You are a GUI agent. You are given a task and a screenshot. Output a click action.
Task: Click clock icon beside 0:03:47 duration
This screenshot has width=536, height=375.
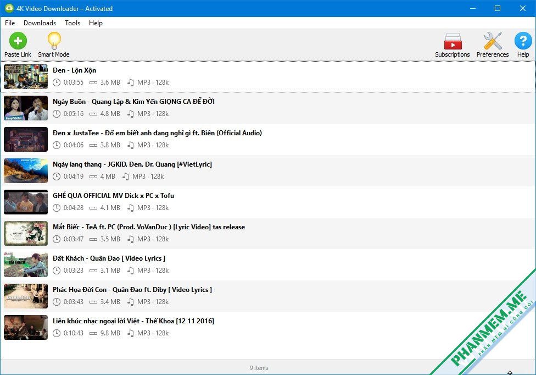57,239
